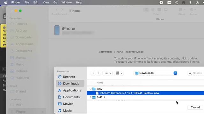This screenshot has height=114, width=204.
Task: Open the Action dropdown in Finder toolbar
Action: pyautogui.click(x=193, y=10)
